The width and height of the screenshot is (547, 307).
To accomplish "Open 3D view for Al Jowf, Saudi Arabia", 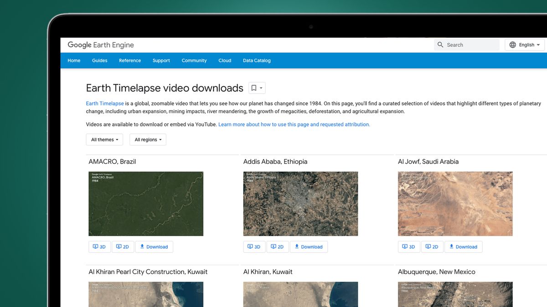I will [408, 247].
